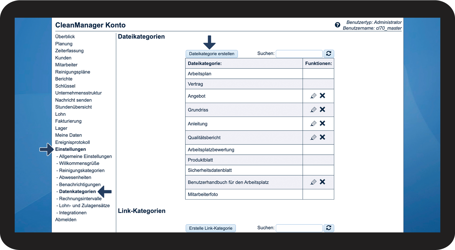Refresh the Dateikategorien search results
Viewport: 455px width, 250px height.
tap(329, 54)
